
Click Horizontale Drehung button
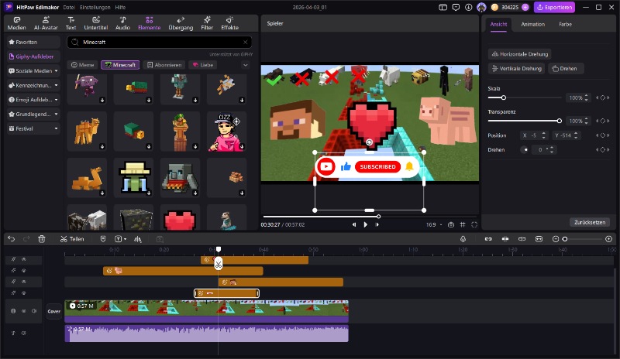[x=519, y=54]
